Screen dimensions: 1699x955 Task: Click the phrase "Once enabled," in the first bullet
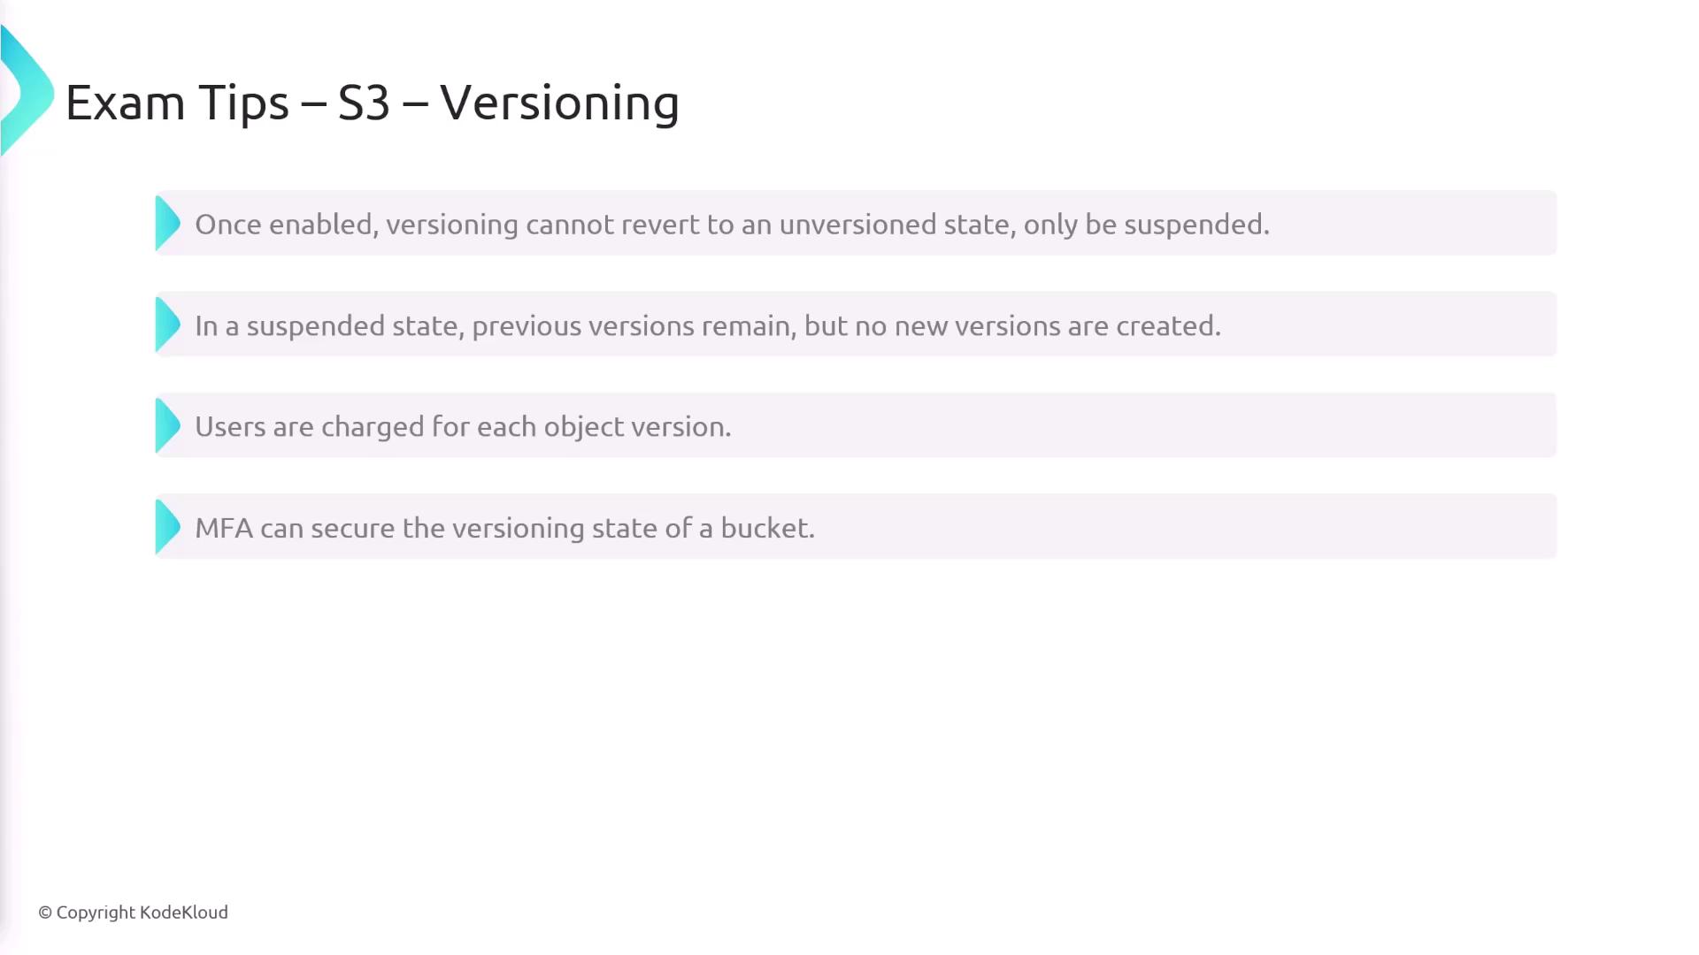pos(287,225)
